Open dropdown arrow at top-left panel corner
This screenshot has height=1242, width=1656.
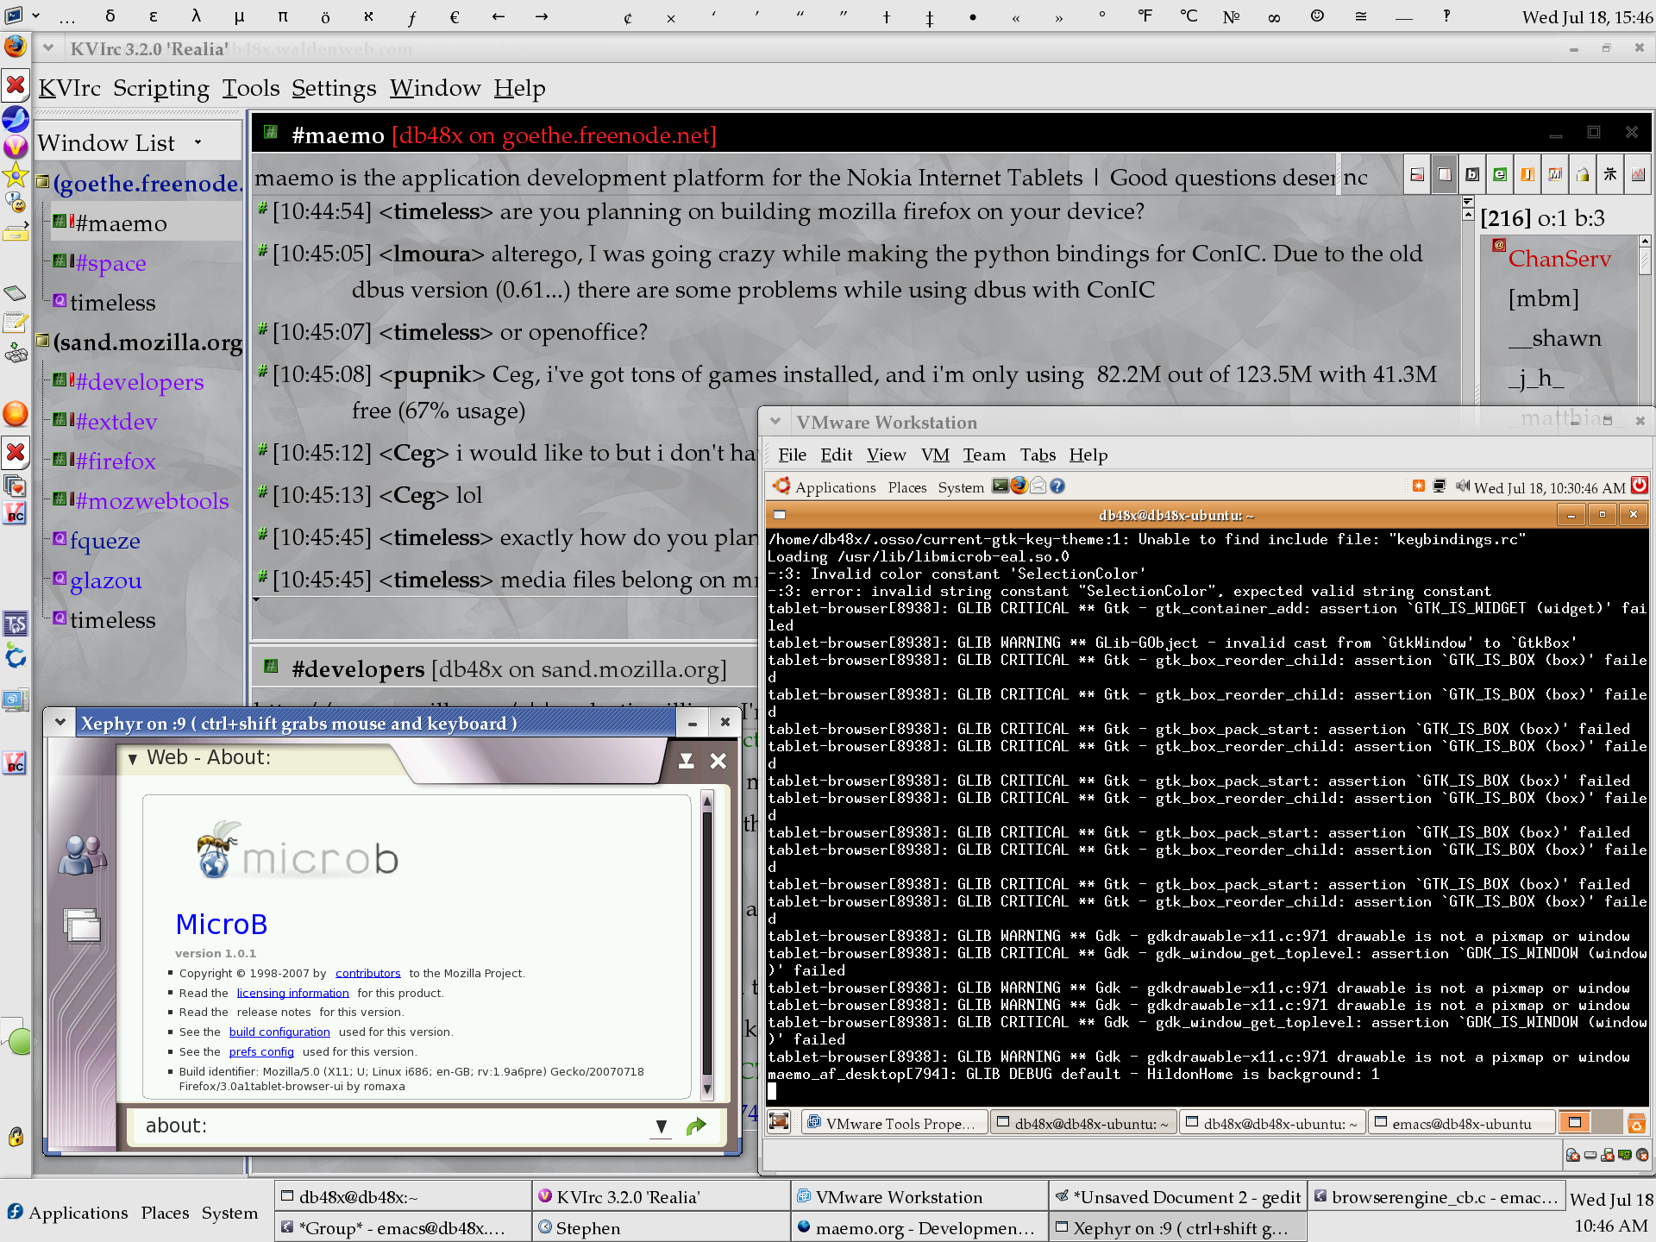pyautogui.click(x=35, y=16)
